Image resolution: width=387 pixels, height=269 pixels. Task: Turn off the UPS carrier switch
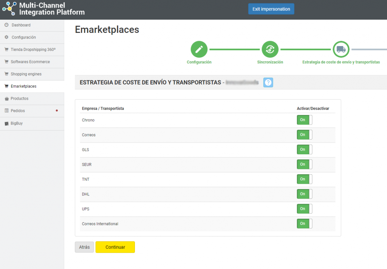(304, 209)
